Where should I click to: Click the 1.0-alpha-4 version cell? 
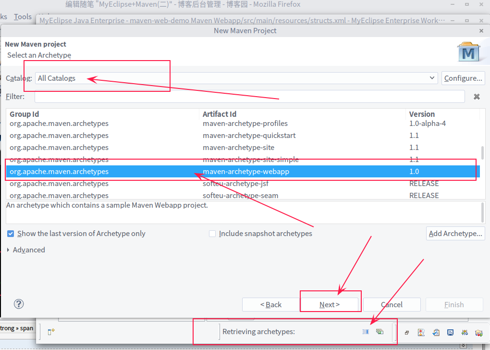tap(428, 124)
